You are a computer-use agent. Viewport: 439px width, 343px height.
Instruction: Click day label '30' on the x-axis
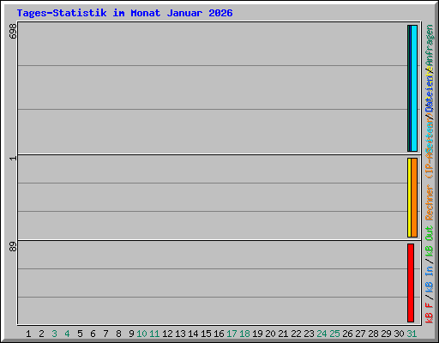click(399, 334)
